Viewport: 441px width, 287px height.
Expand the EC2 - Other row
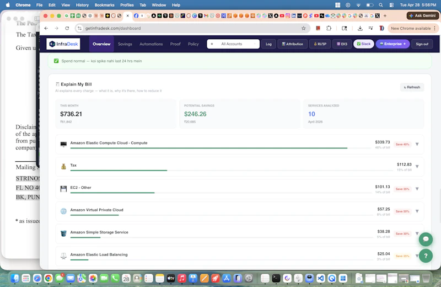417,189
